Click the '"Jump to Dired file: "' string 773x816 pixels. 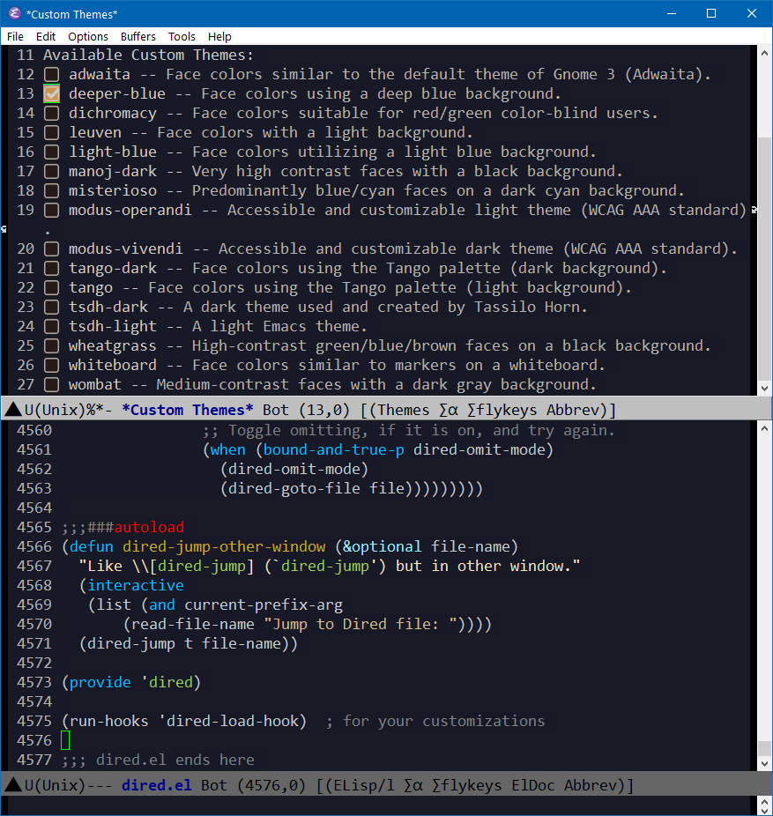[360, 624]
